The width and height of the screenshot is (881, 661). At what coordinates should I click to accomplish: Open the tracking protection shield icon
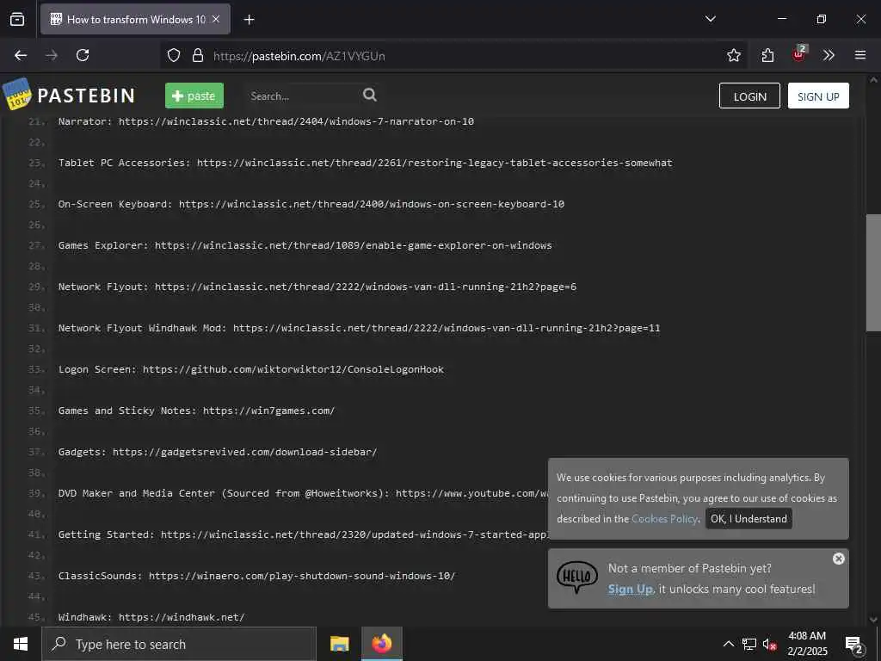174,55
